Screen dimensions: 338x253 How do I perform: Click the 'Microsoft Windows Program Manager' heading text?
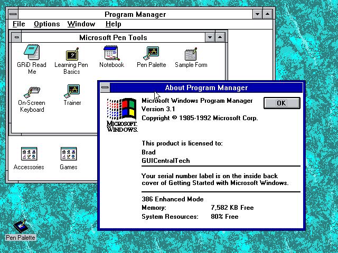(197, 101)
